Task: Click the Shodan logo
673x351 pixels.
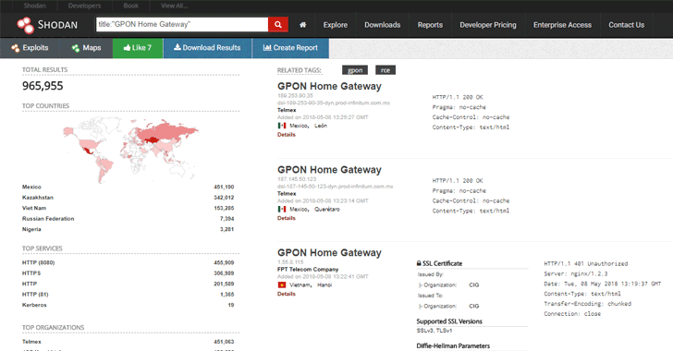Action: pos(47,25)
